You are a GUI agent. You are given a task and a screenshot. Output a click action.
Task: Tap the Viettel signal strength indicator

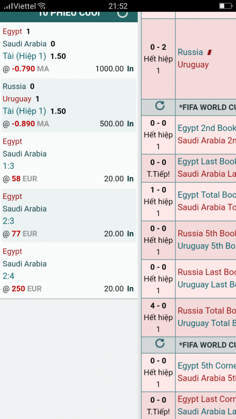coord(8,6)
